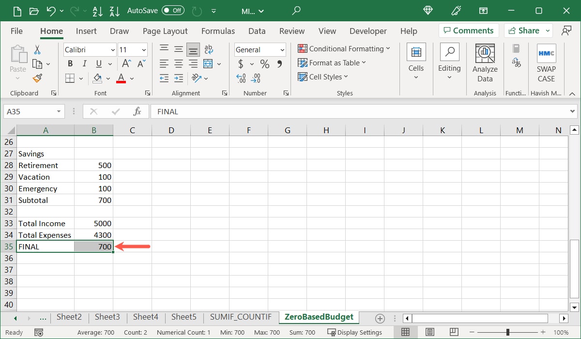
Task: Open Display Settings in status bar
Action: (x=355, y=332)
